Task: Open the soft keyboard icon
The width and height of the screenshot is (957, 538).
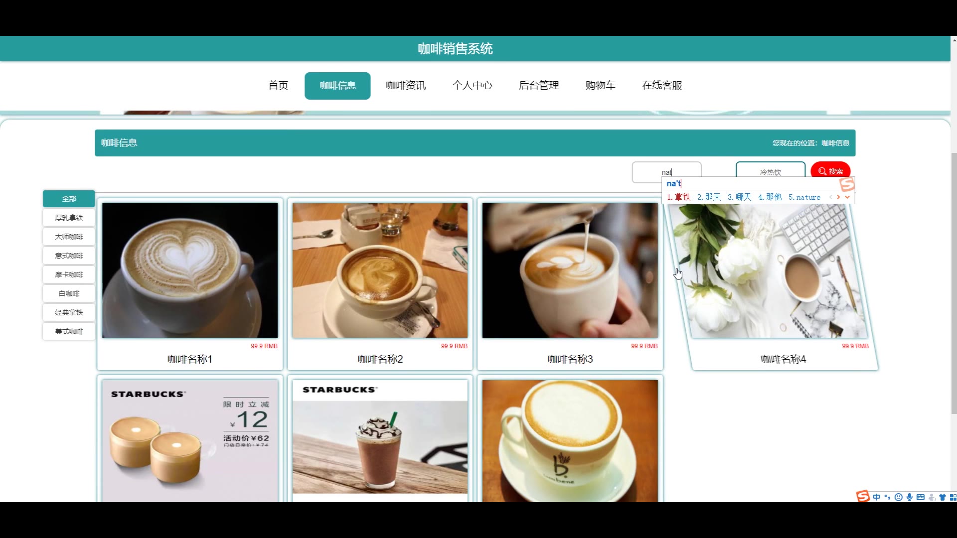Action: point(920,497)
